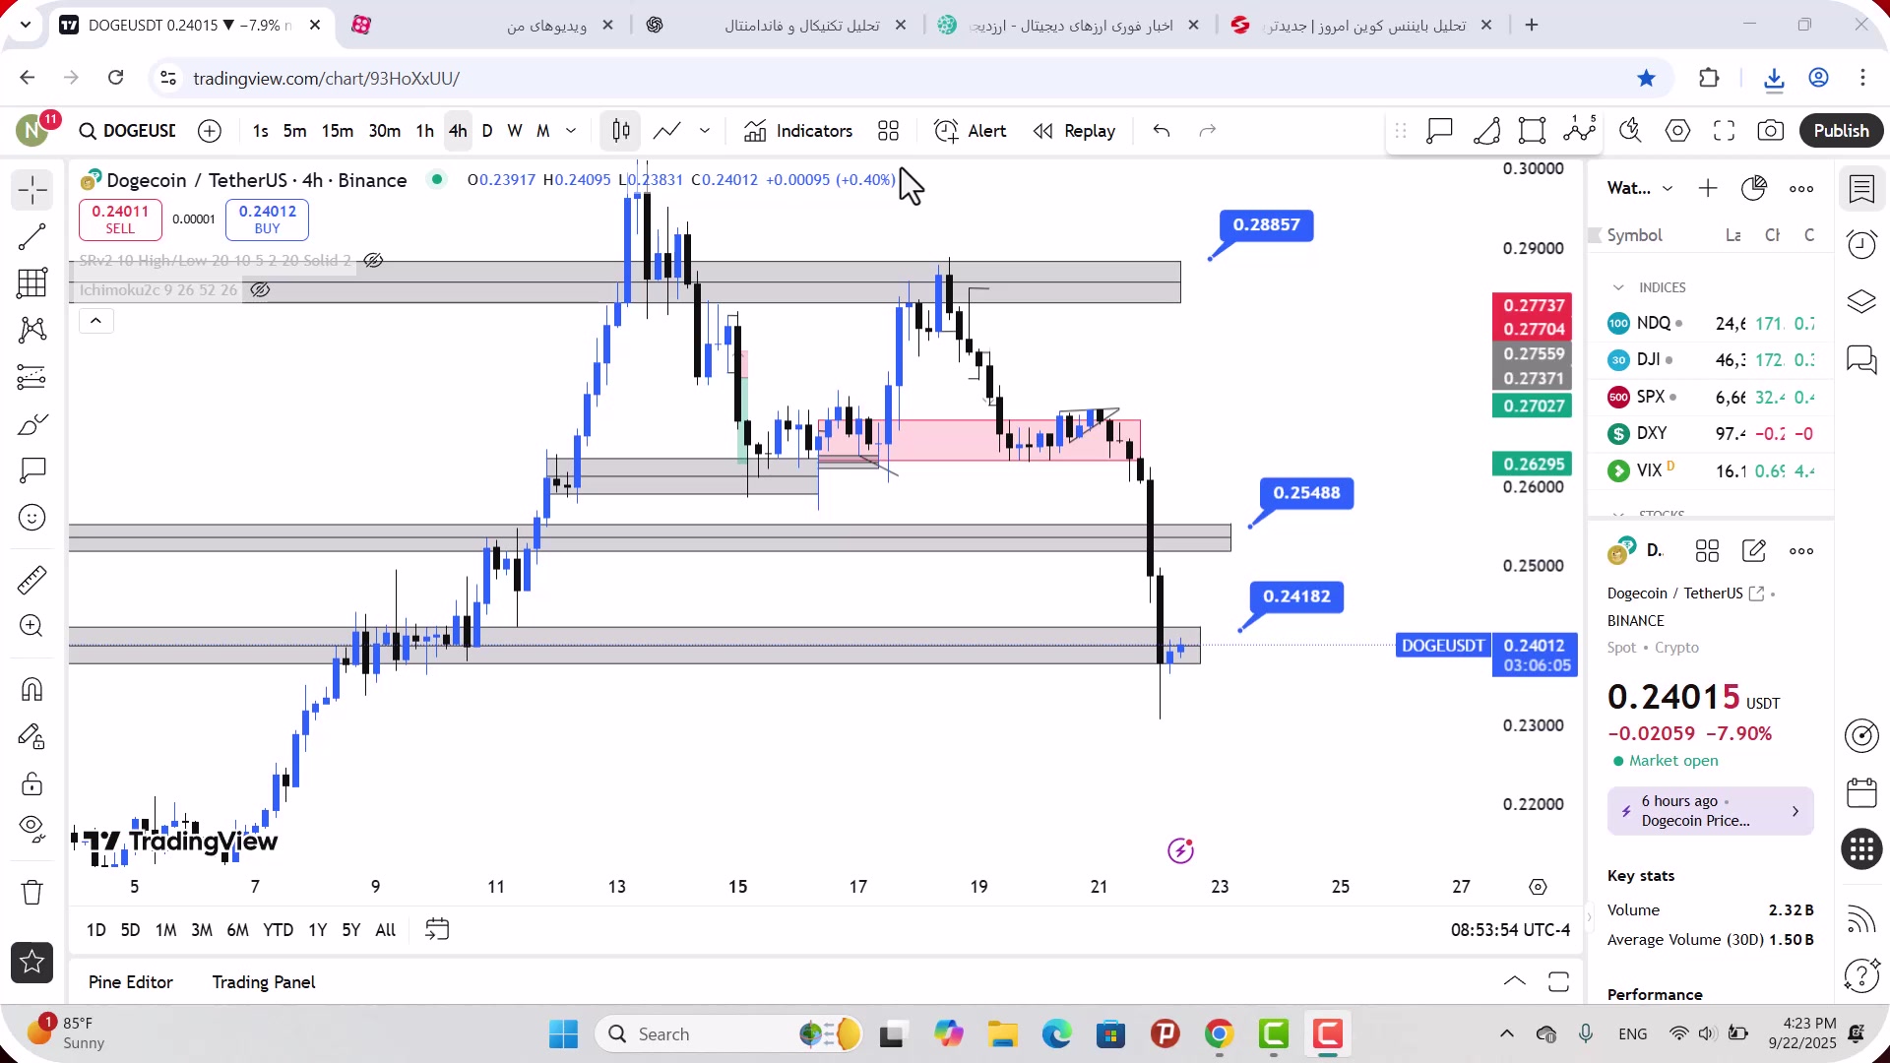Toggle hide all drawings eye icon
The image size is (1890, 1063).
31,830
